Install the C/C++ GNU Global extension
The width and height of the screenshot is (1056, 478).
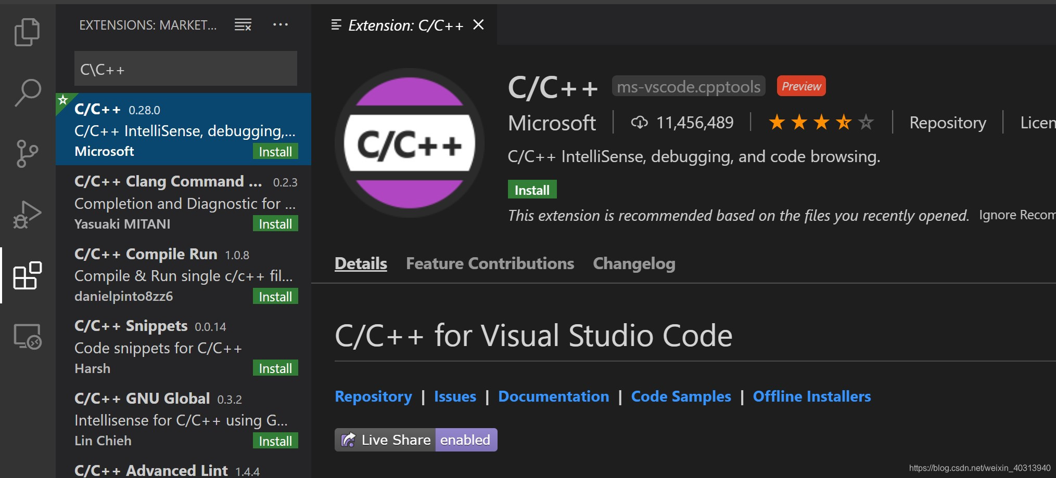point(275,441)
